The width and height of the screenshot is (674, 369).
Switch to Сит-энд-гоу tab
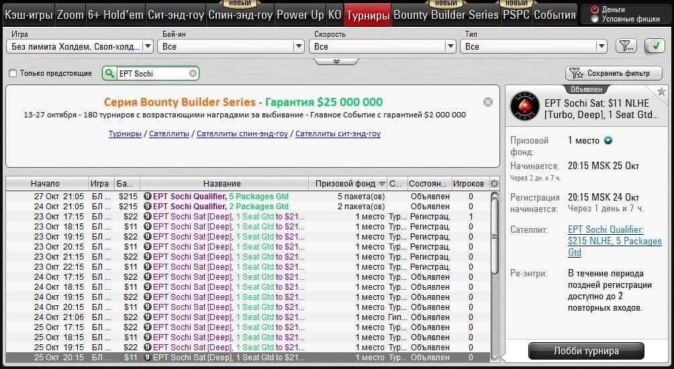click(176, 15)
